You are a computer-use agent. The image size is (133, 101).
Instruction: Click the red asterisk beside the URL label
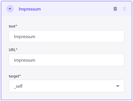[16, 49]
